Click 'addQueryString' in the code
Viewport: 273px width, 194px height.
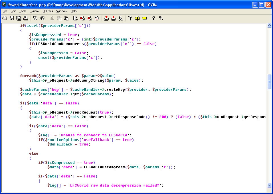88,80
